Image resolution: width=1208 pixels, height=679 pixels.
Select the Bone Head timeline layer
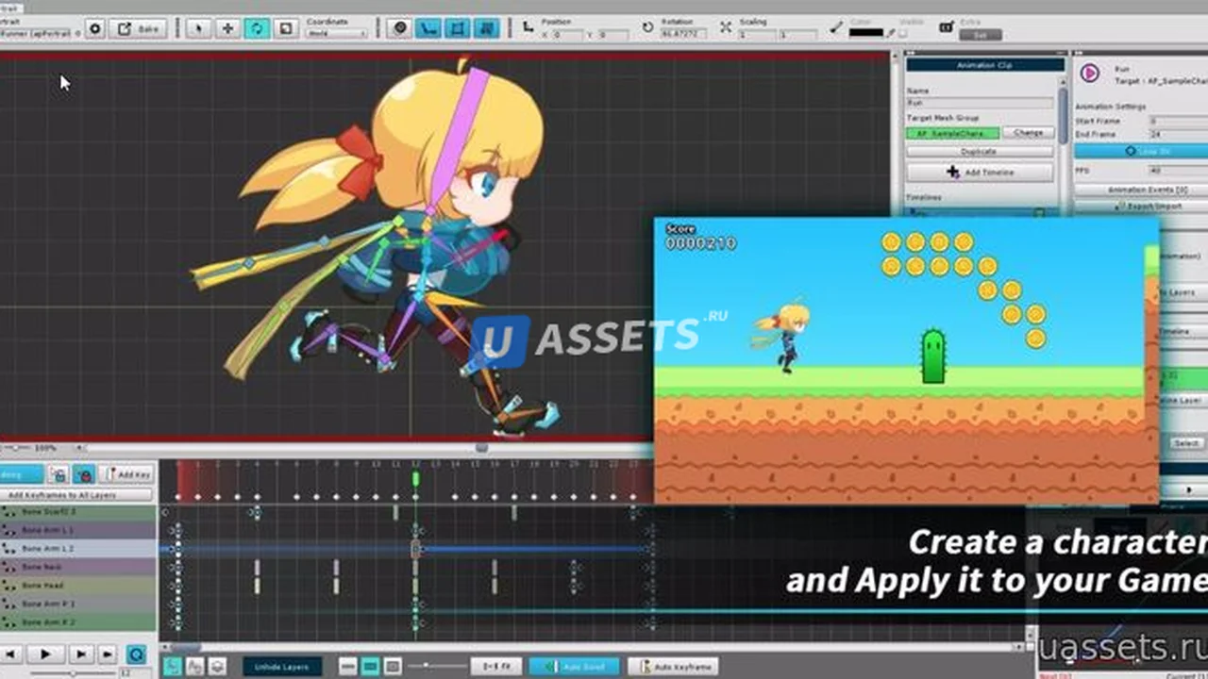click(x=78, y=586)
